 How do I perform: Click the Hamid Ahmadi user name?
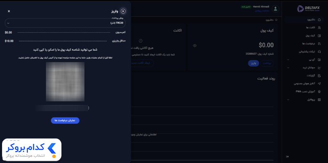pos(261,7)
